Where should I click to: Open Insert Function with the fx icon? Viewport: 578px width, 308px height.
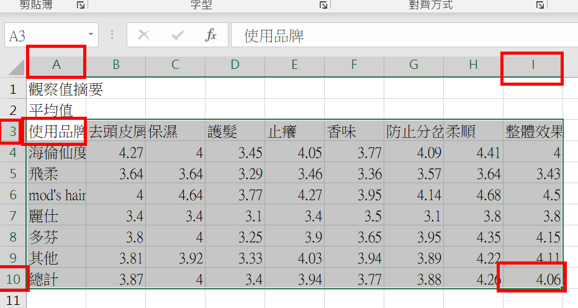point(211,35)
